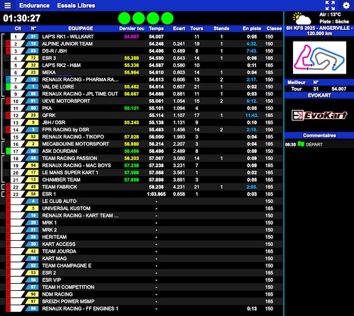Select LE MANS SUPER KART 1
The height and width of the screenshot is (316, 354).
(70, 173)
